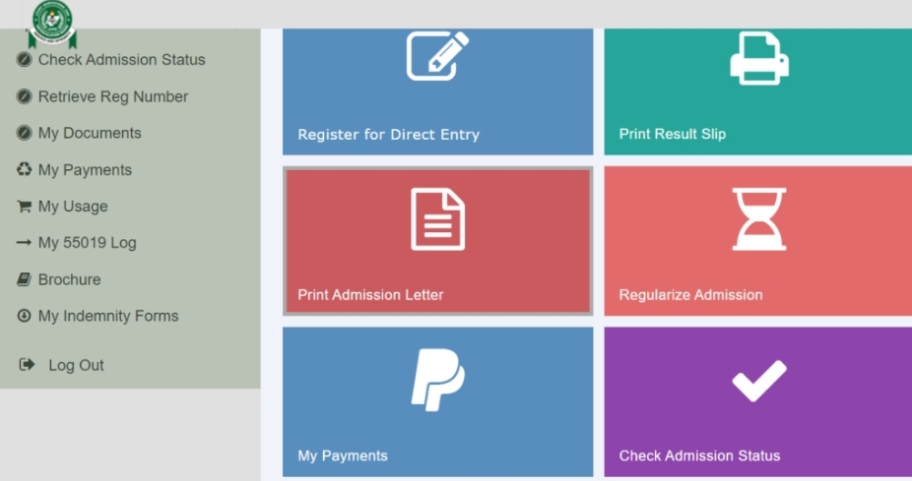This screenshot has width=912, height=481.
Task: Open the Register for Direct Entry tile
Action: (x=438, y=91)
